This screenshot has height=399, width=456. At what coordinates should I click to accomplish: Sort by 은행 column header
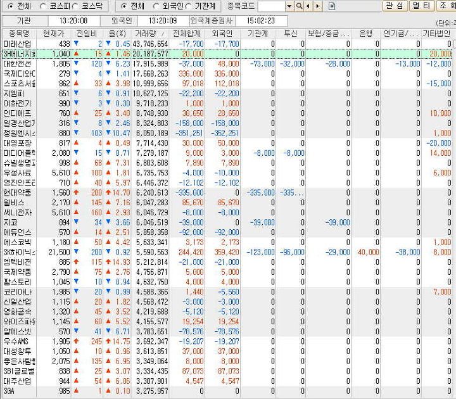(366, 34)
